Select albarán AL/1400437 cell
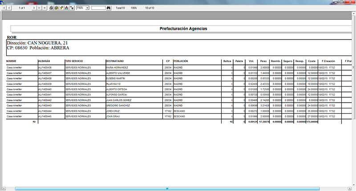This screenshot has width=356, height=191. (45, 73)
